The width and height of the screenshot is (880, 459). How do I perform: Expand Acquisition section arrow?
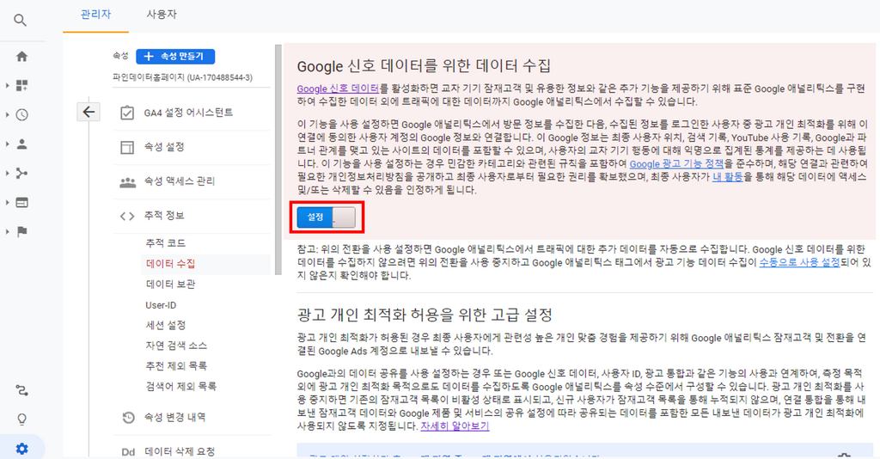pyautogui.click(x=7, y=174)
